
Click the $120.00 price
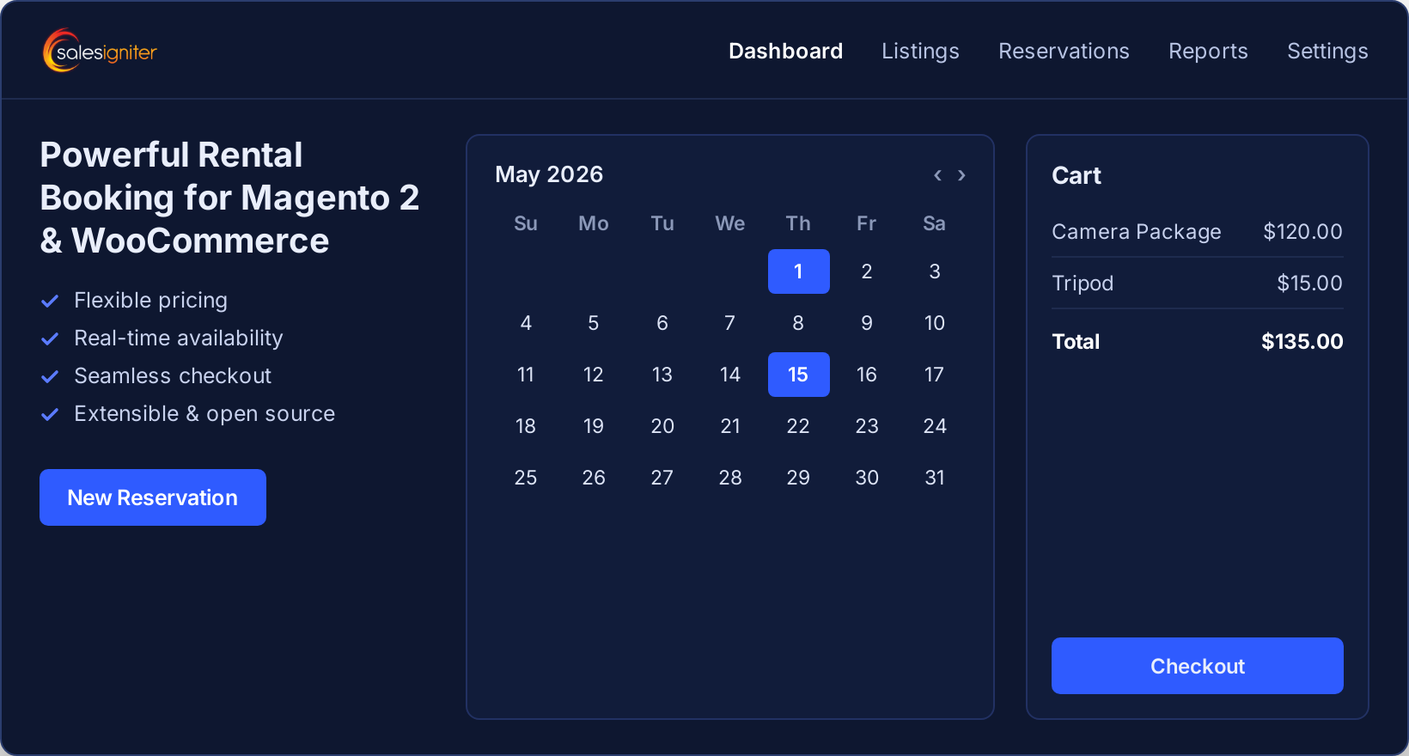click(1302, 232)
